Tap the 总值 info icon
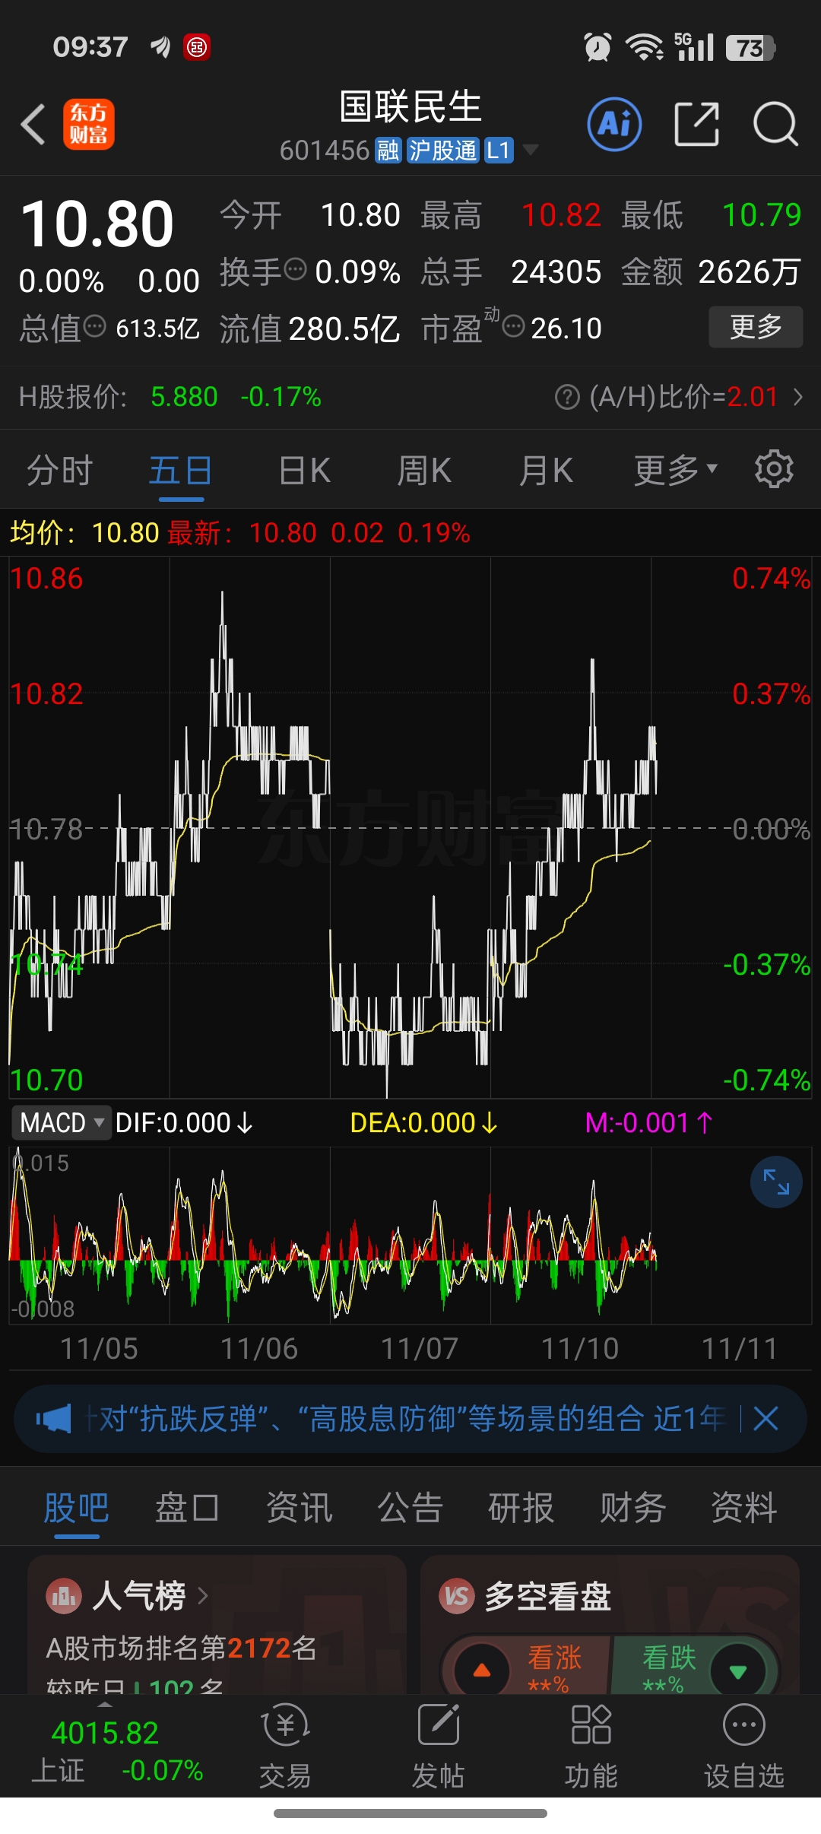The width and height of the screenshot is (821, 1834). pyautogui.click(x=94, y=326)
